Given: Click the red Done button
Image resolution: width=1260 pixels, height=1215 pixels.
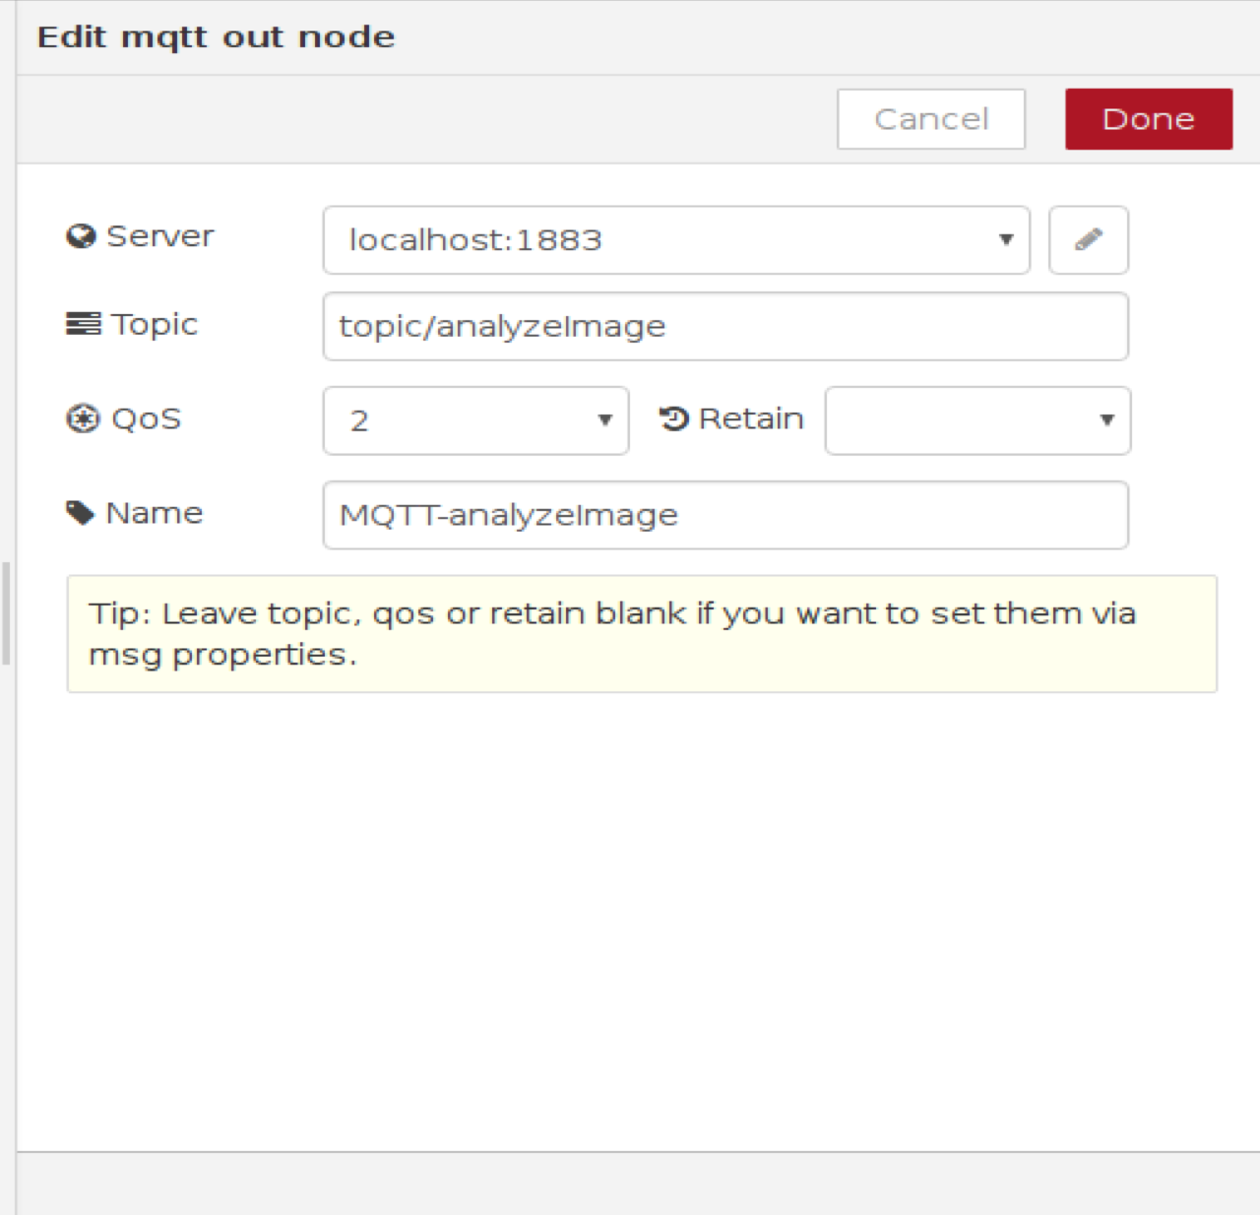Looking at the screenshot, I should [1149, 119].
